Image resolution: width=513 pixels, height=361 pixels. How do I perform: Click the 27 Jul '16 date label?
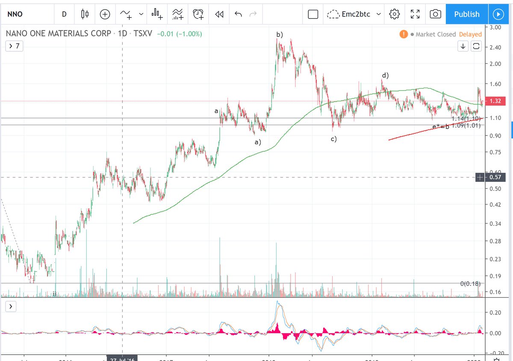point(122,358)
